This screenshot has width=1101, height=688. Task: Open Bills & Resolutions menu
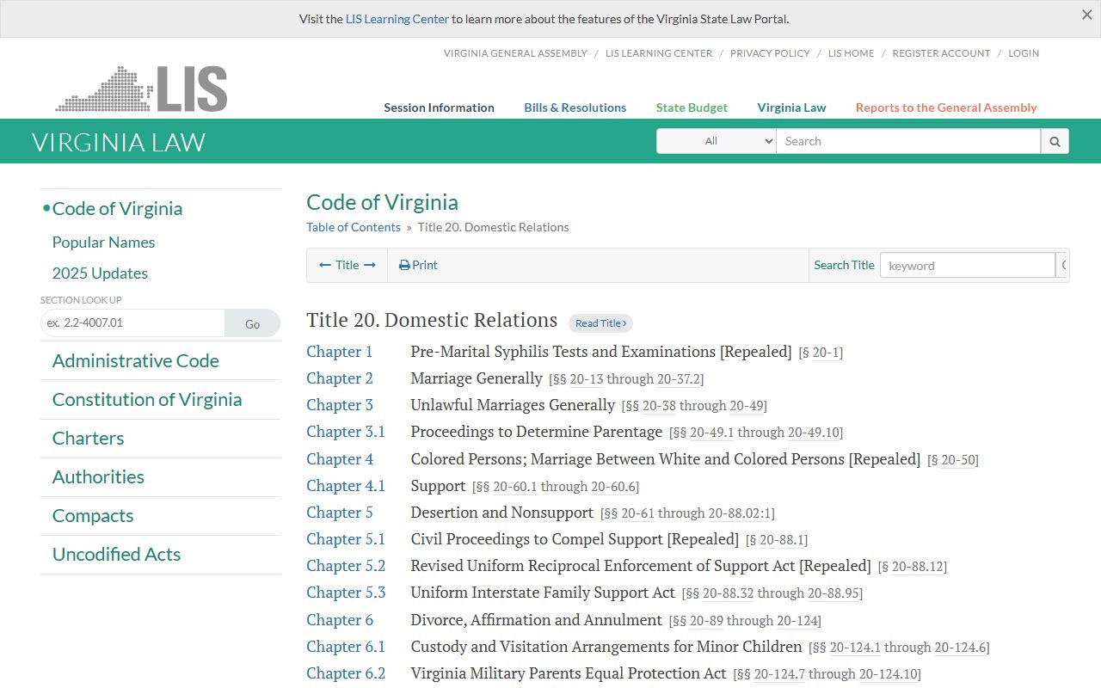click(575, 107)
